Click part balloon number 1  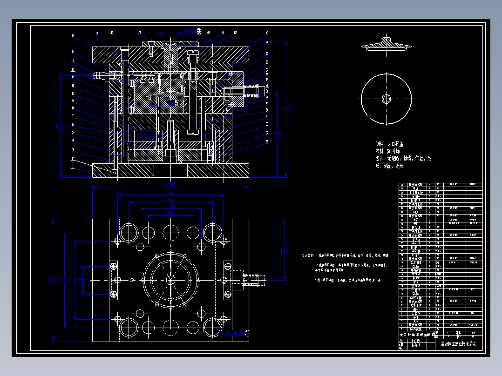tap(73, 167)
